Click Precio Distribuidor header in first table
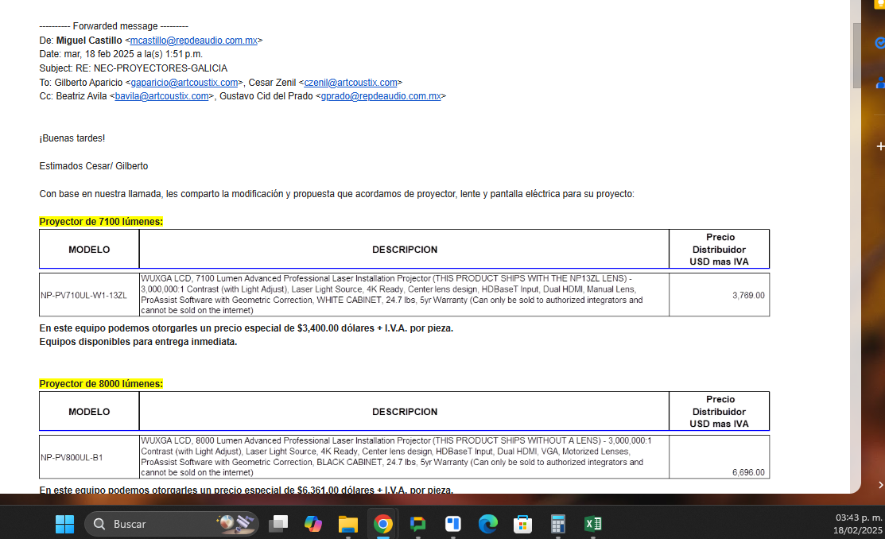The height and width of the screenshot is (539, 885). [719, 250]
